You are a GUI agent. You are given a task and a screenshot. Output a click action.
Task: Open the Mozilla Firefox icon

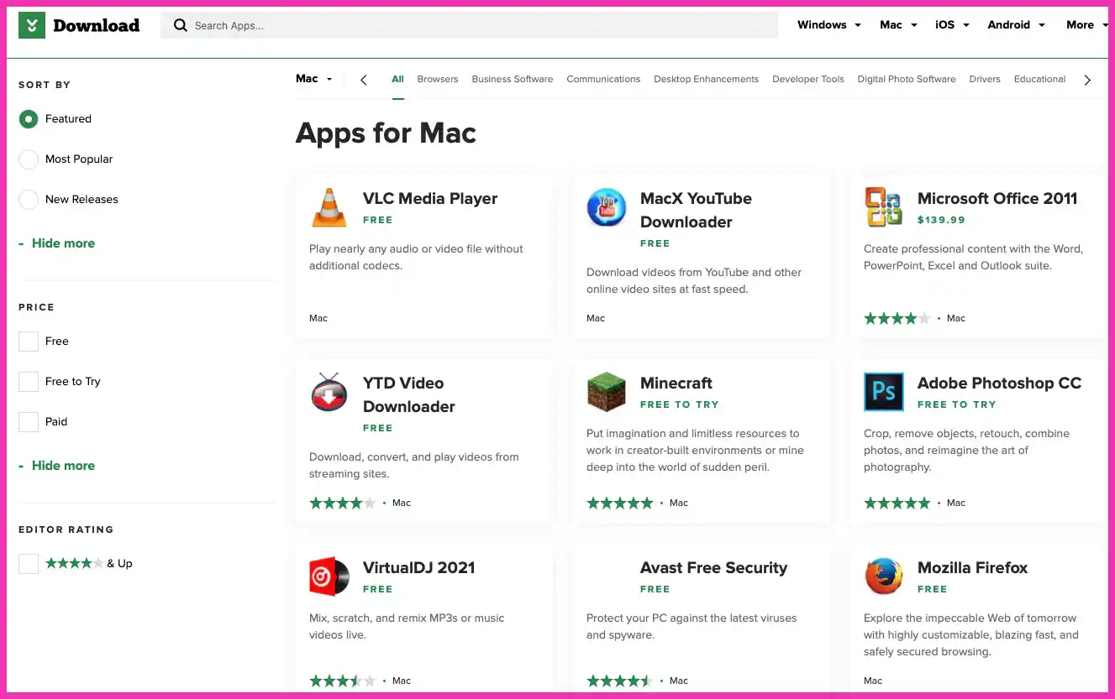click(x=884, y=577)
